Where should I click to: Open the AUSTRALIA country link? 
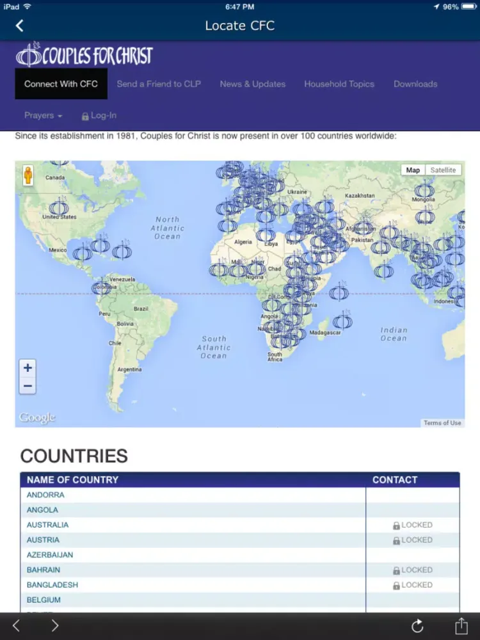[x=48, y=525]
